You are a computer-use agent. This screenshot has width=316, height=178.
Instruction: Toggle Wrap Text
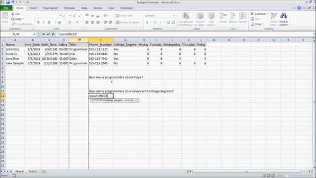coord(124,15)
